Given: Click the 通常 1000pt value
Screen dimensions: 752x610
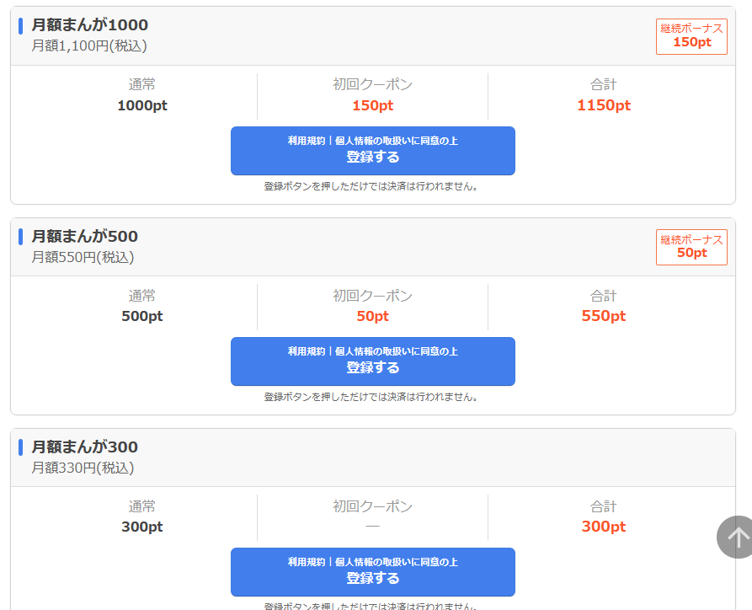Looking at the screenshot, I should coord(142,105).
